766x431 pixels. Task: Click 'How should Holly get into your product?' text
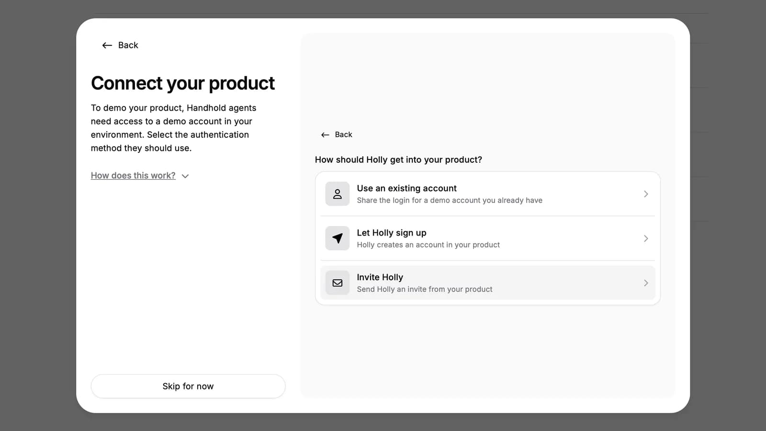[x=398, y=159]
